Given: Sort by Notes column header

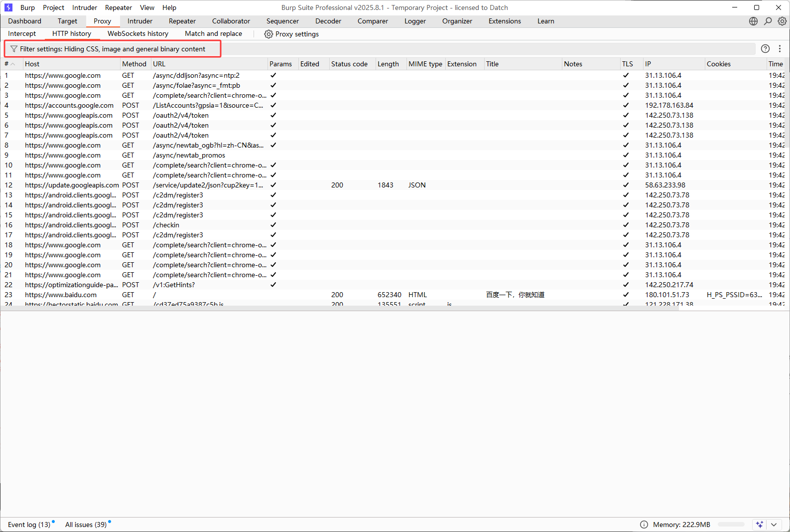Looking at the screenshot, I should 591,64.
